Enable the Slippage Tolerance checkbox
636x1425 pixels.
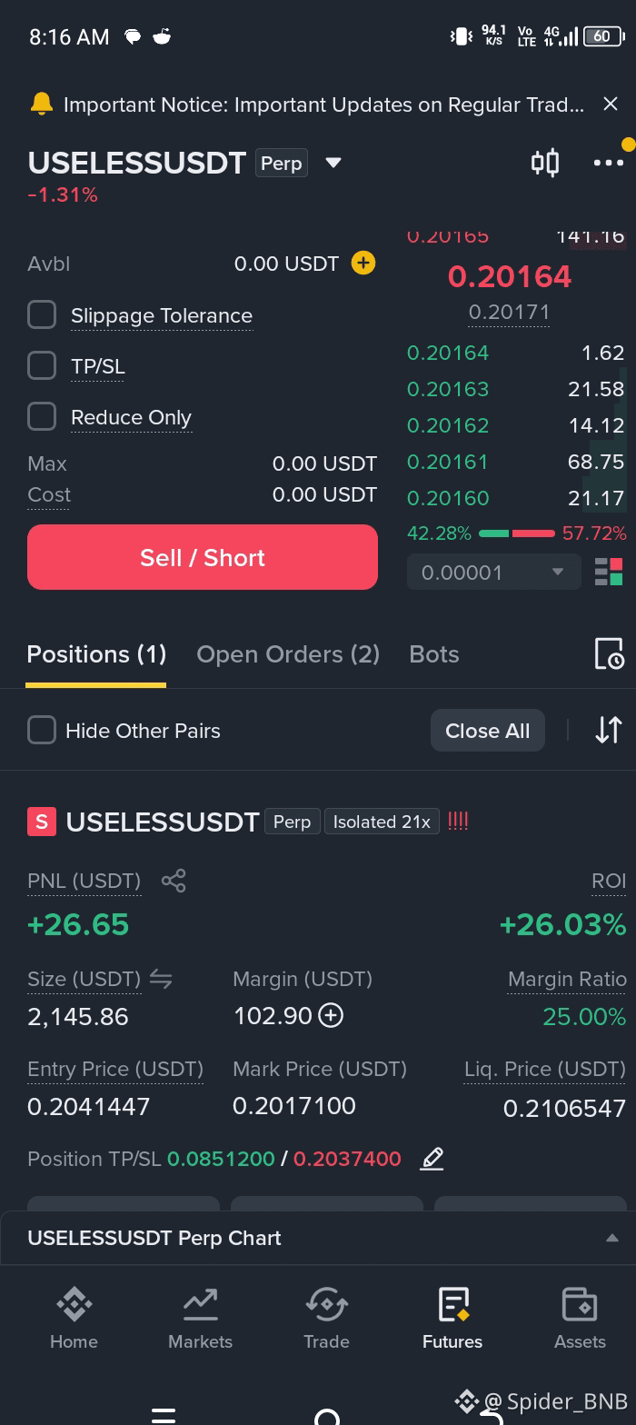pyautogui.click(x=42, y=315)
